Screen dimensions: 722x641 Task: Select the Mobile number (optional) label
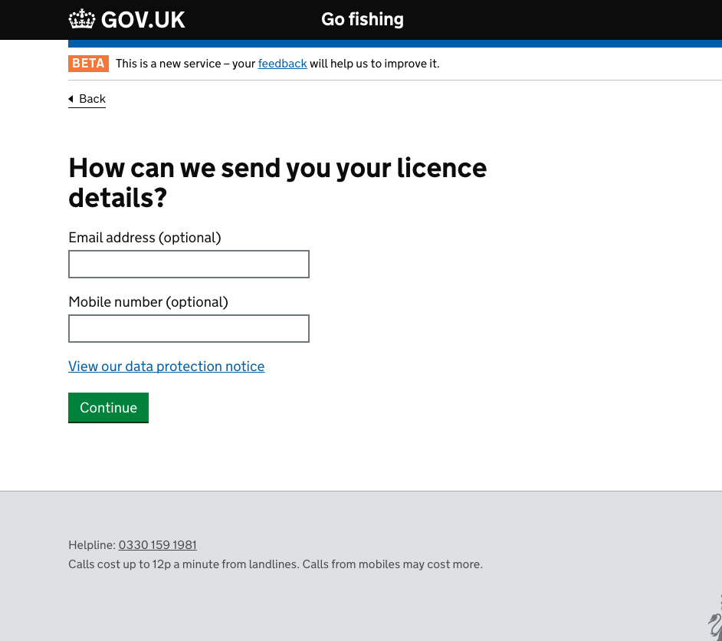click(148, 302)
